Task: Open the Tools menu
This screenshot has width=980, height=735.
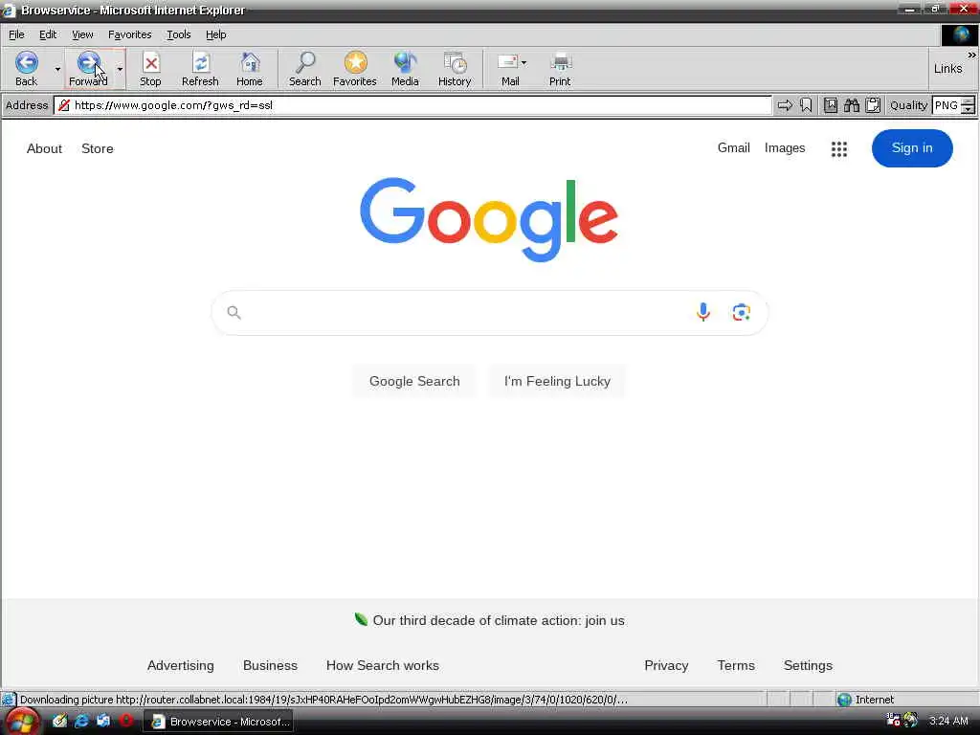Action: coord(179,35)
